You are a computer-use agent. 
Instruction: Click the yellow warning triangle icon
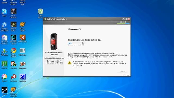click(x=70, y=63)
